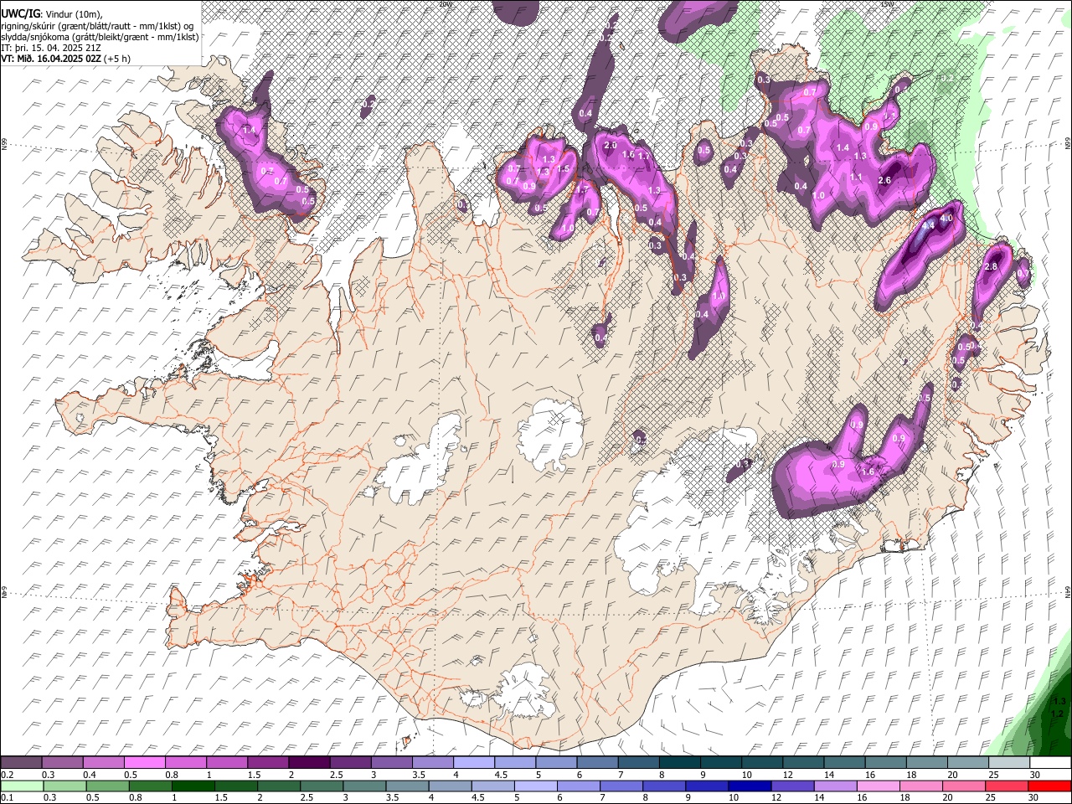This screenshot has height=804, width=1072.
Task: Click the 'IT: þri. 15. 04. 2025 21Z' line
Action: click(49, 48)
